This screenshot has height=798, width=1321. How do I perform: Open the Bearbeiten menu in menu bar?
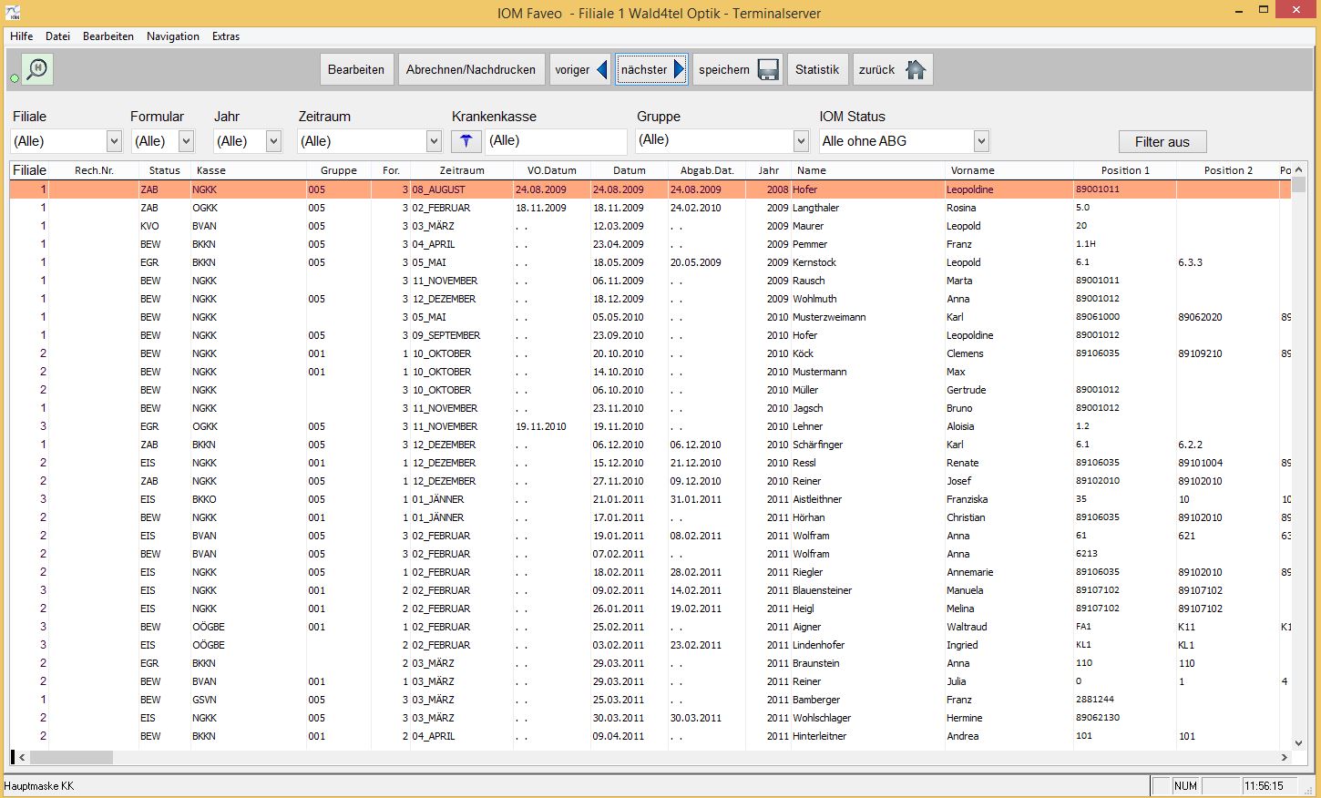[x=108, y=36]
